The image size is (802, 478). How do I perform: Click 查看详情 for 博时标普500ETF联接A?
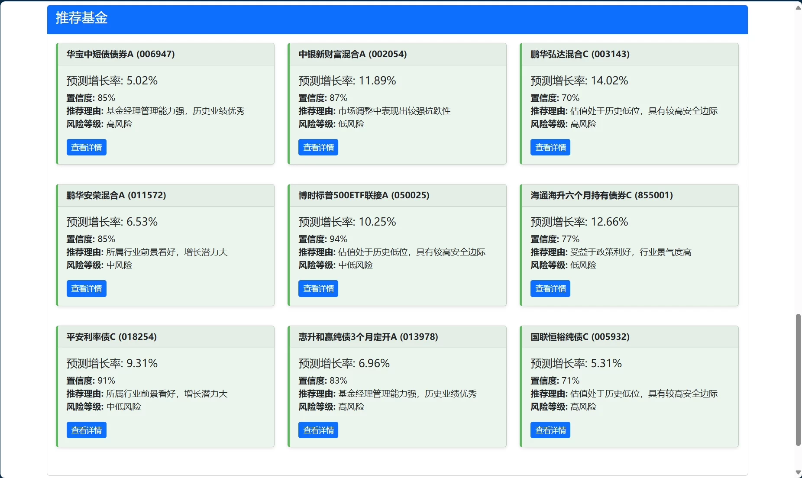coord(318,288)
